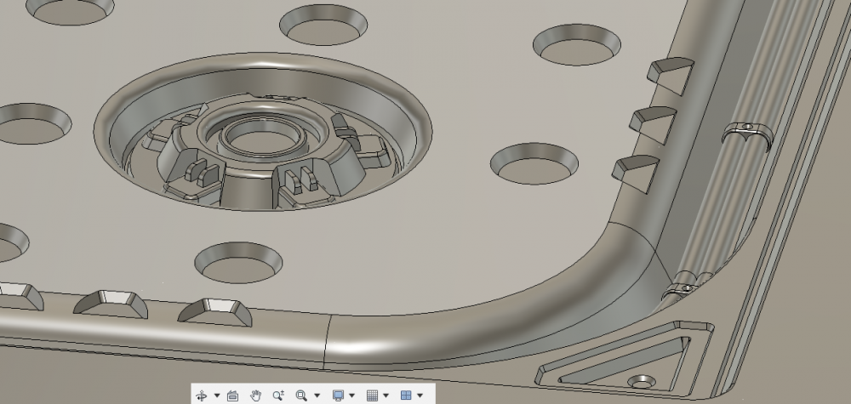Viewport: 851px width, 404px height.
Task: Click the Grid and Snaps icon
Action: (371, 395)
